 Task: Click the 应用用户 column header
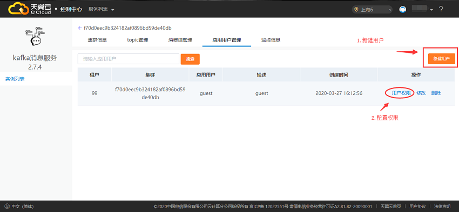(206, 75)
